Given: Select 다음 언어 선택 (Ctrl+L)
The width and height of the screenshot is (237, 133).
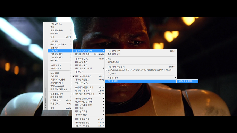Looking at the screenshot, I should pos(141,51).
